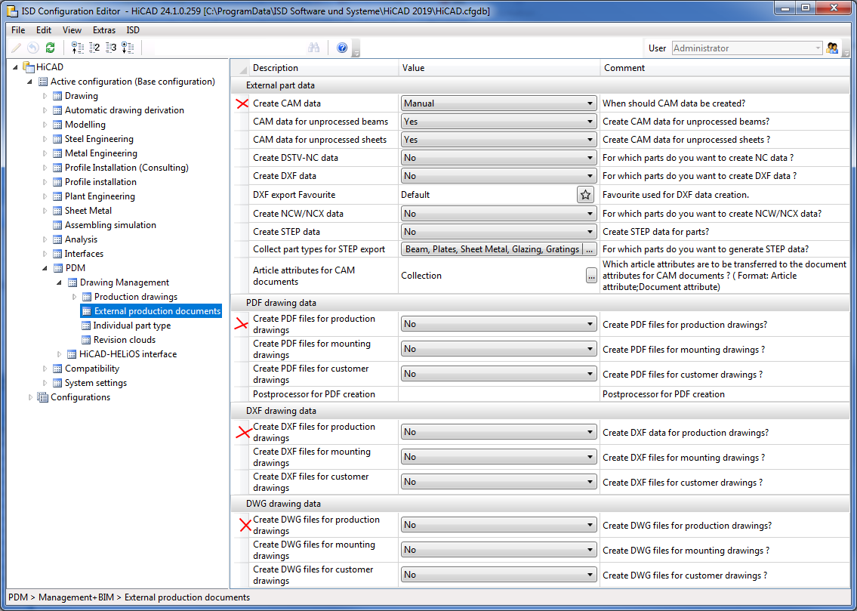Screen dimensions: 857x611
Task: Click the star button for DXF export Favourite
Action: (585, 195)
